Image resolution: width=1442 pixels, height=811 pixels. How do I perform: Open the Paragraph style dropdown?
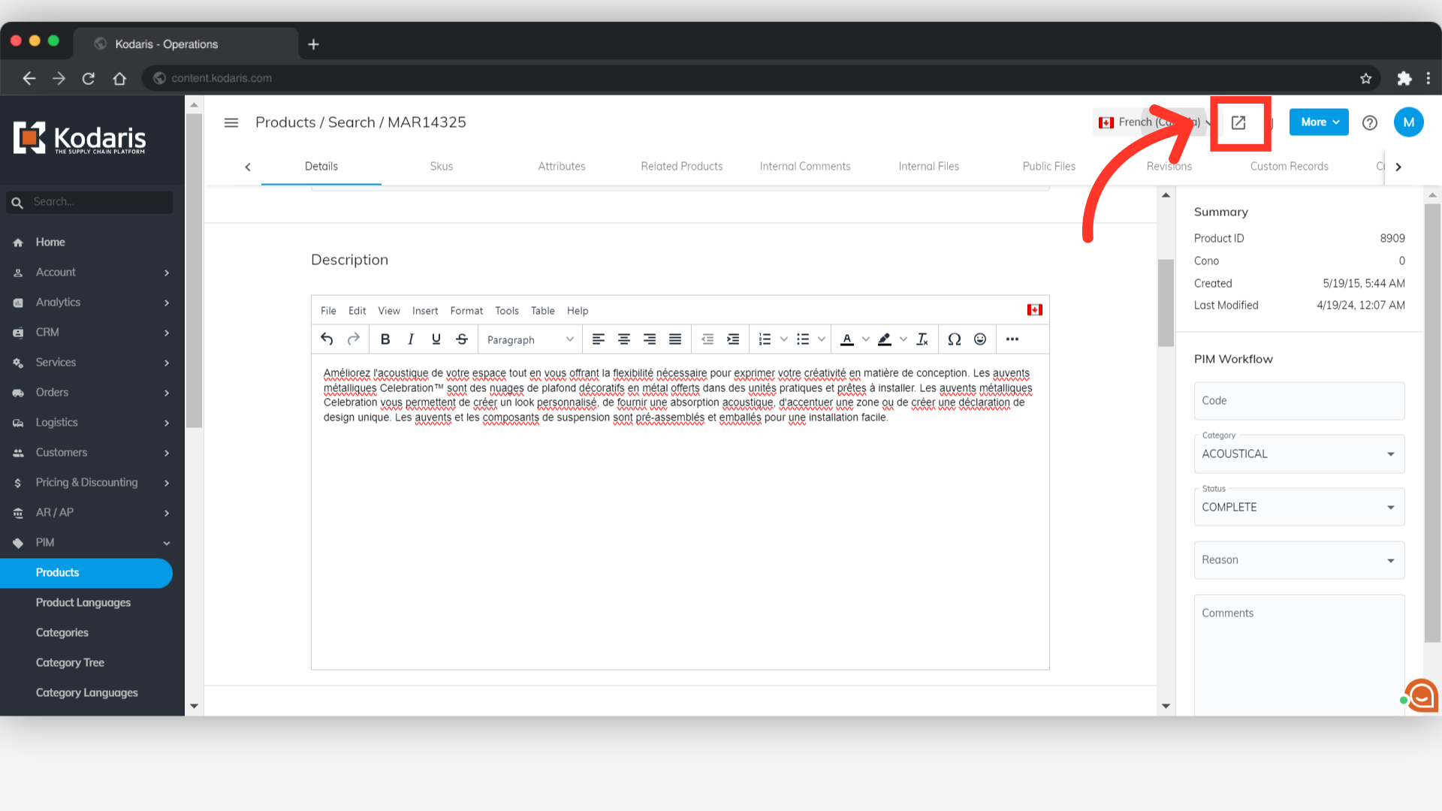(x=529, y=339)
